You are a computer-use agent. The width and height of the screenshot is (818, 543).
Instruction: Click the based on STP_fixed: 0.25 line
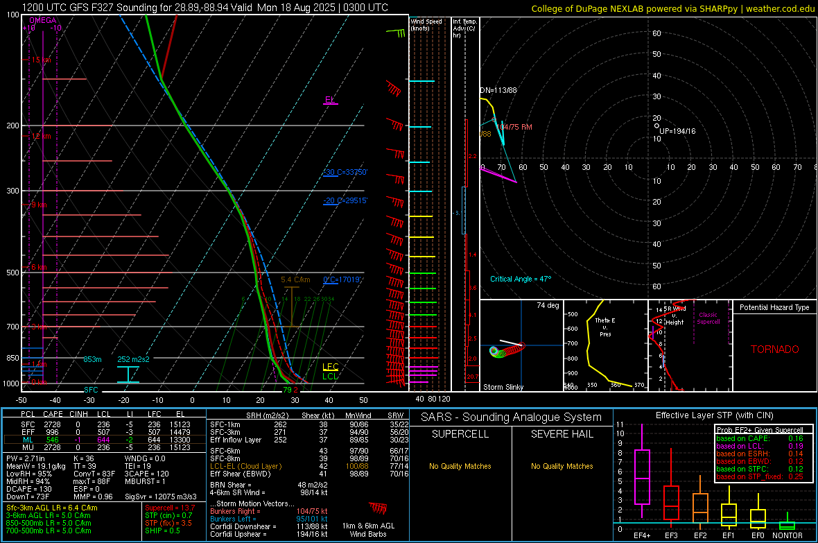[x=760, y=476]
